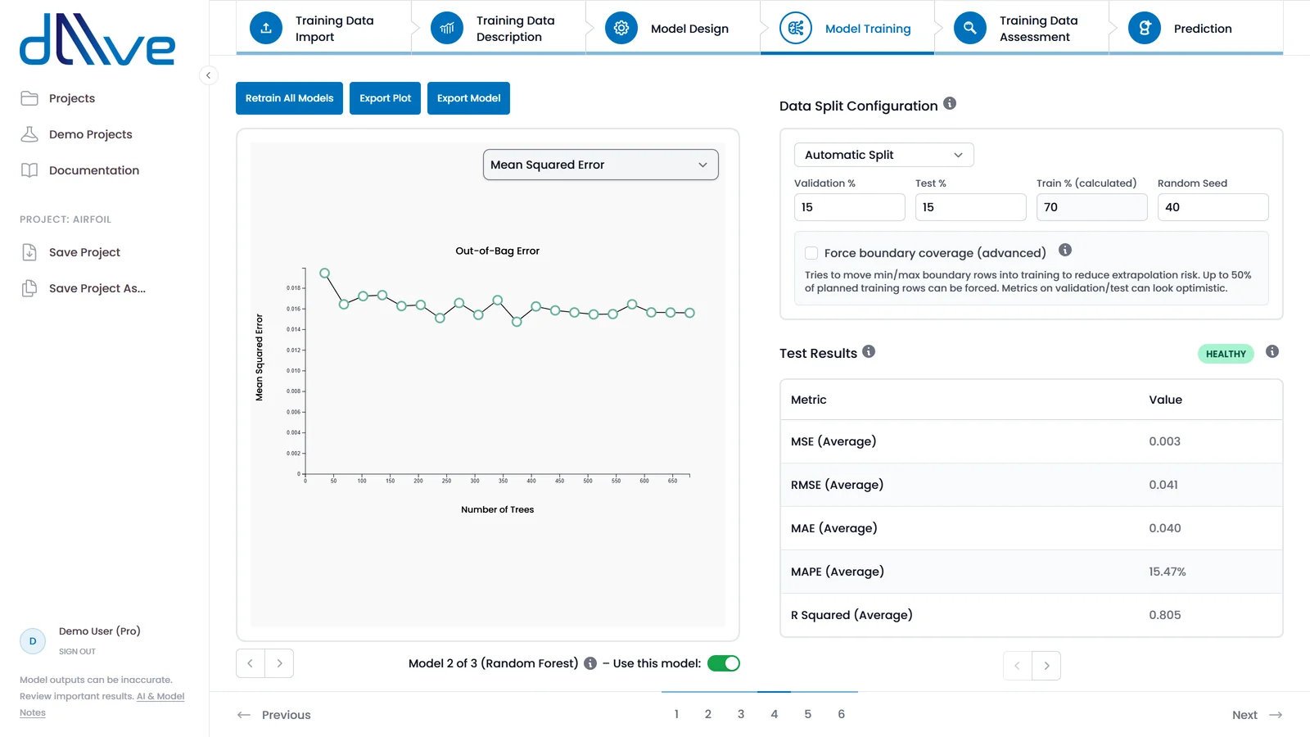Click Export Model button
Image resolution: width=1310 pixels, height=737 pixels.
coord(468,98)
